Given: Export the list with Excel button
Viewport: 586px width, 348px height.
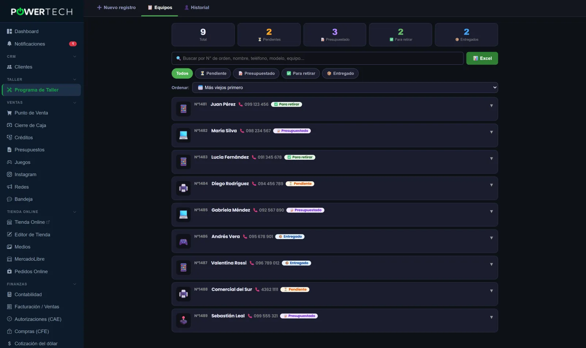Looking at the screenshot, I should coord(482,58).
